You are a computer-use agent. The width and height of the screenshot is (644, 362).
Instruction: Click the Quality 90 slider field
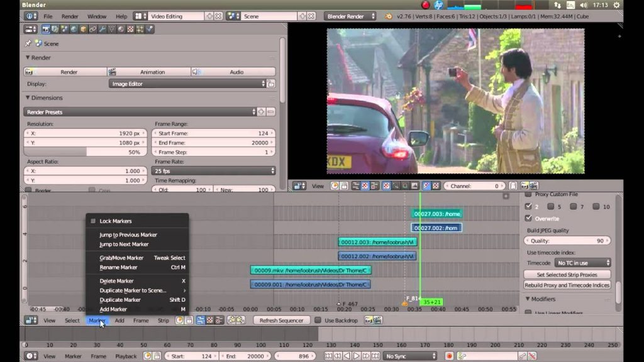(x=567, y=241)
